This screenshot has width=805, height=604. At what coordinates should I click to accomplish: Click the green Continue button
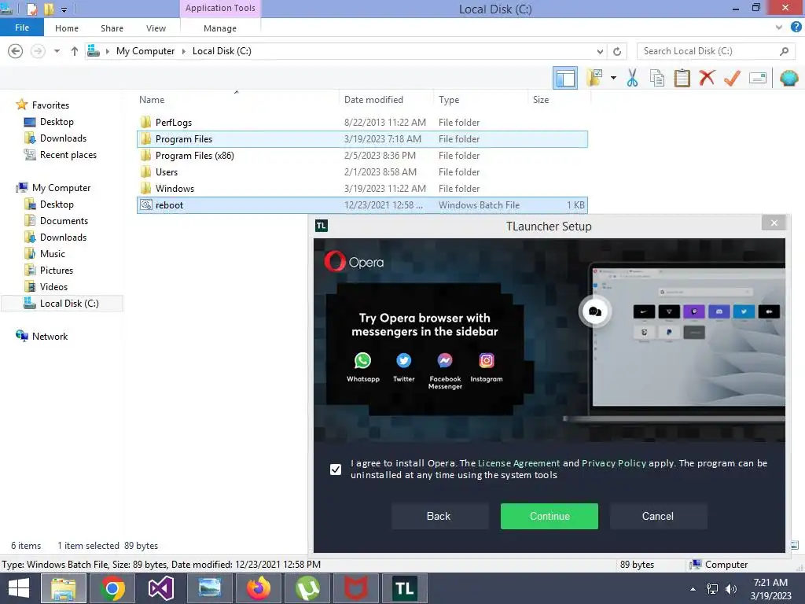(550, 516)
